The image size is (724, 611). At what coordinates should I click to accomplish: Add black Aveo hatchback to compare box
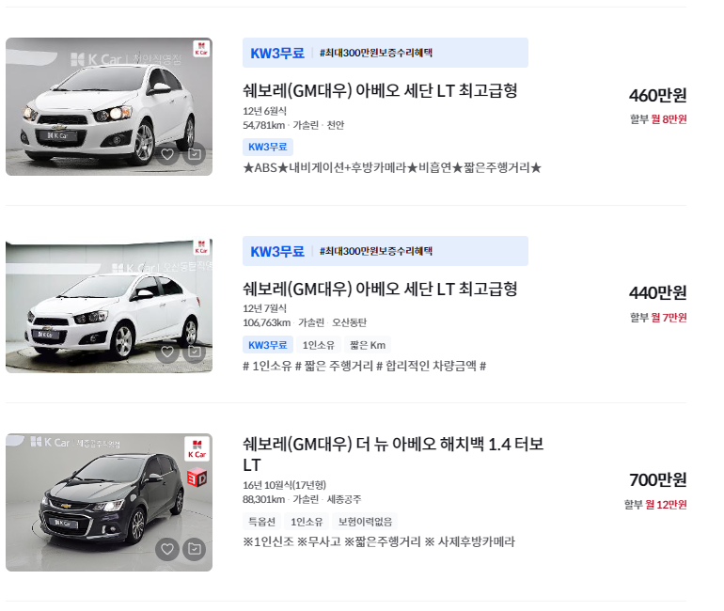[195, 549]
